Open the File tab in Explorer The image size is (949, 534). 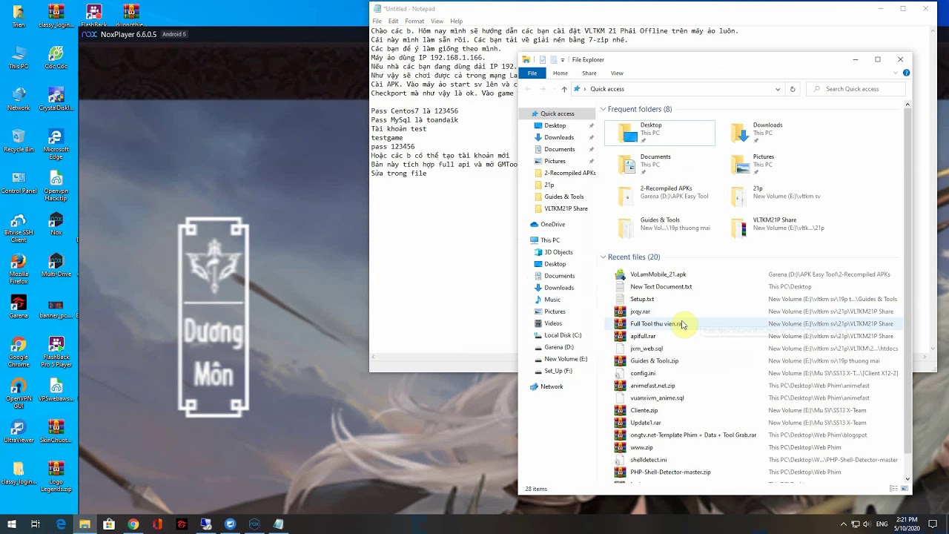tap(532, 73)
